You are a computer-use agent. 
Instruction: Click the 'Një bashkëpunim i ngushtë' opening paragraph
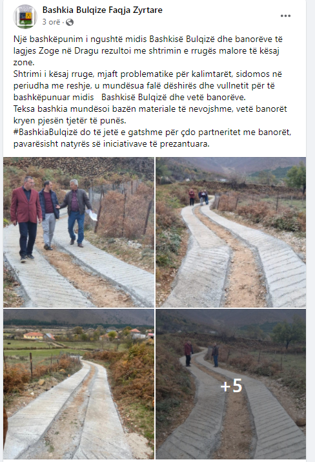pyautogui.click(x=148, y=50)
